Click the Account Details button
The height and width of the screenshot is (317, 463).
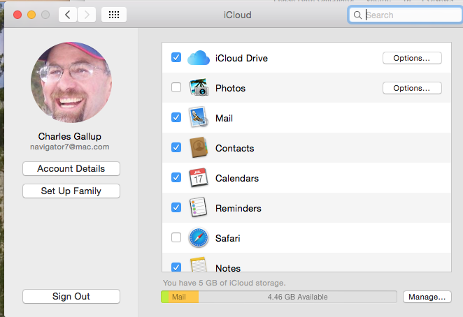tap(71, 168)
